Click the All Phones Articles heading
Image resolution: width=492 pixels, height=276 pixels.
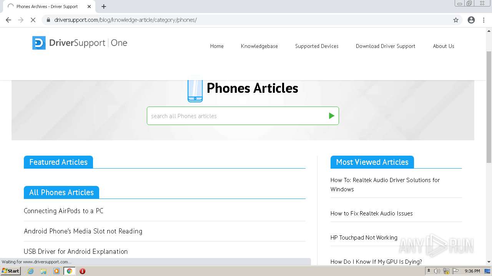(61, 192)
